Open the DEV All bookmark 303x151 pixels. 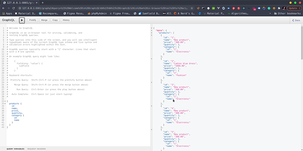[x=167, y=13]
